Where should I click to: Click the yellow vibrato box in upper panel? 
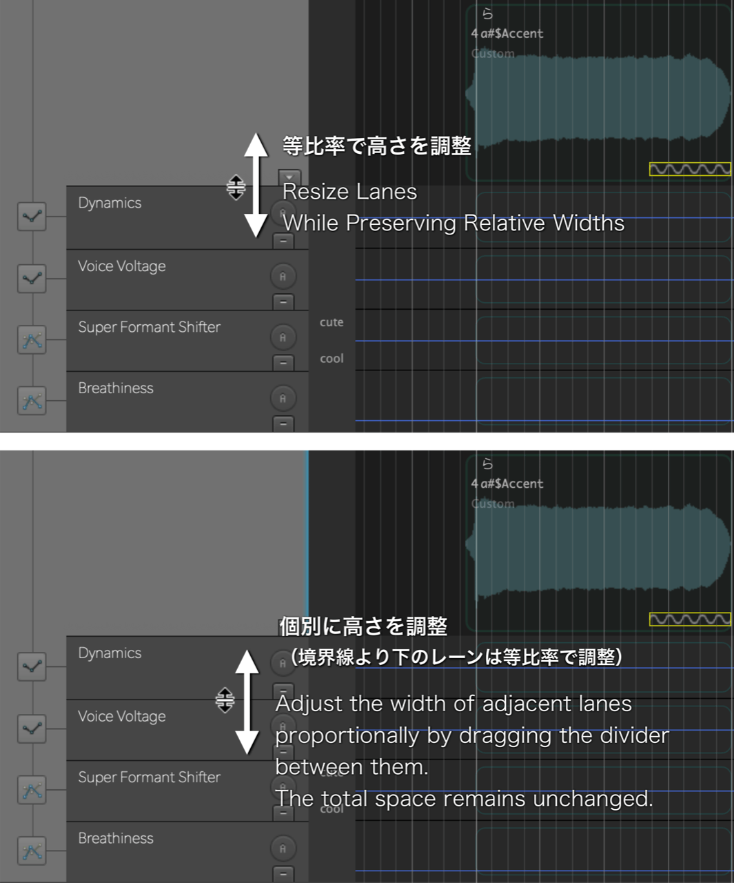[x=690, y=169]
